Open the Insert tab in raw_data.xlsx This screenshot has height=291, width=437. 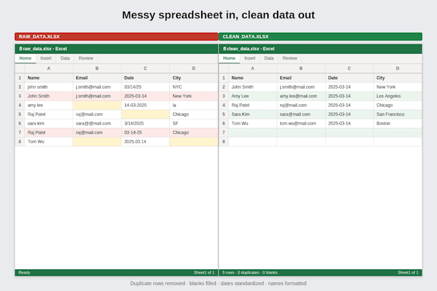(46, 58)
